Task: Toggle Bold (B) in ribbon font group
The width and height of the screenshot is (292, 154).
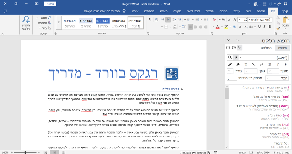Action: 270,27
